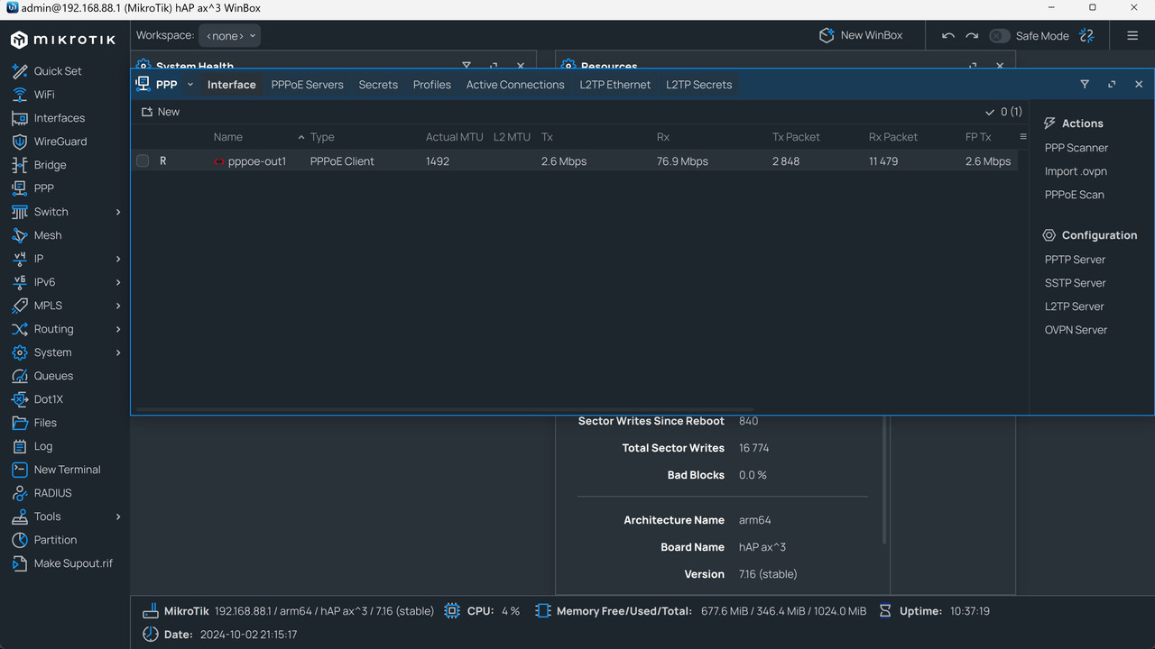Click the Rx Packet column header

893,137
